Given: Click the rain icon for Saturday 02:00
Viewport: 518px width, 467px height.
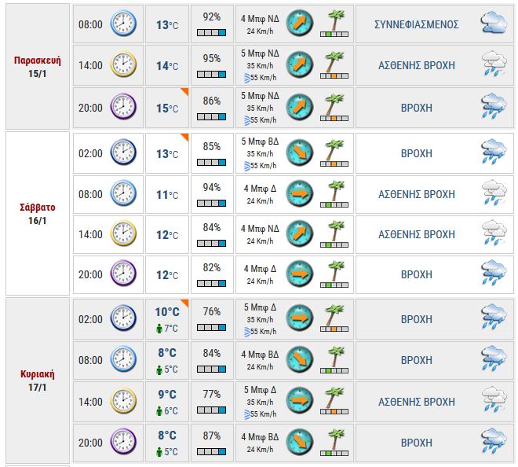Looking at the screenshot, I should [x=494, y=152].
